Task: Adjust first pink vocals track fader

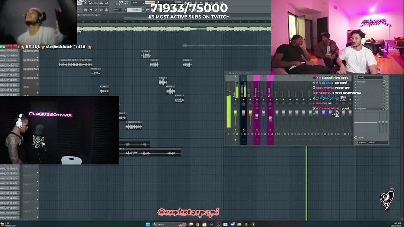Action: [x=257, y=116]
